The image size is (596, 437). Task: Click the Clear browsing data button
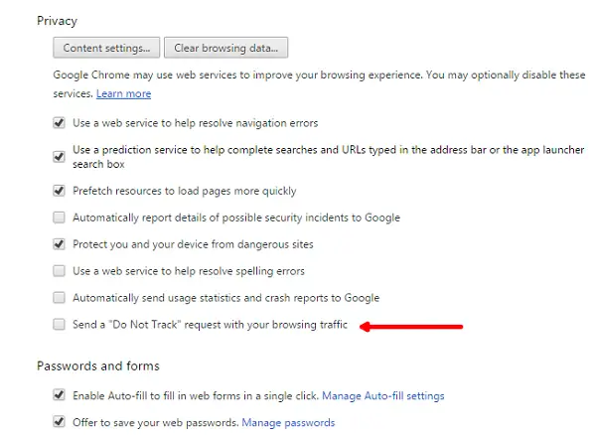(x=225, y=48)
